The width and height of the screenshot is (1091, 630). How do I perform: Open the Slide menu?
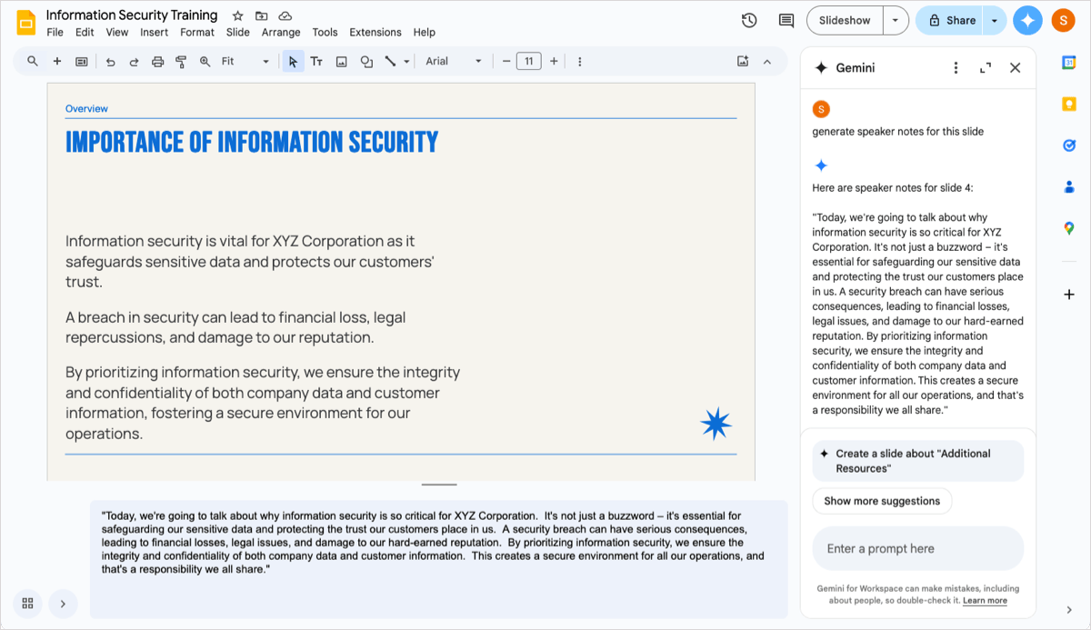238,32
